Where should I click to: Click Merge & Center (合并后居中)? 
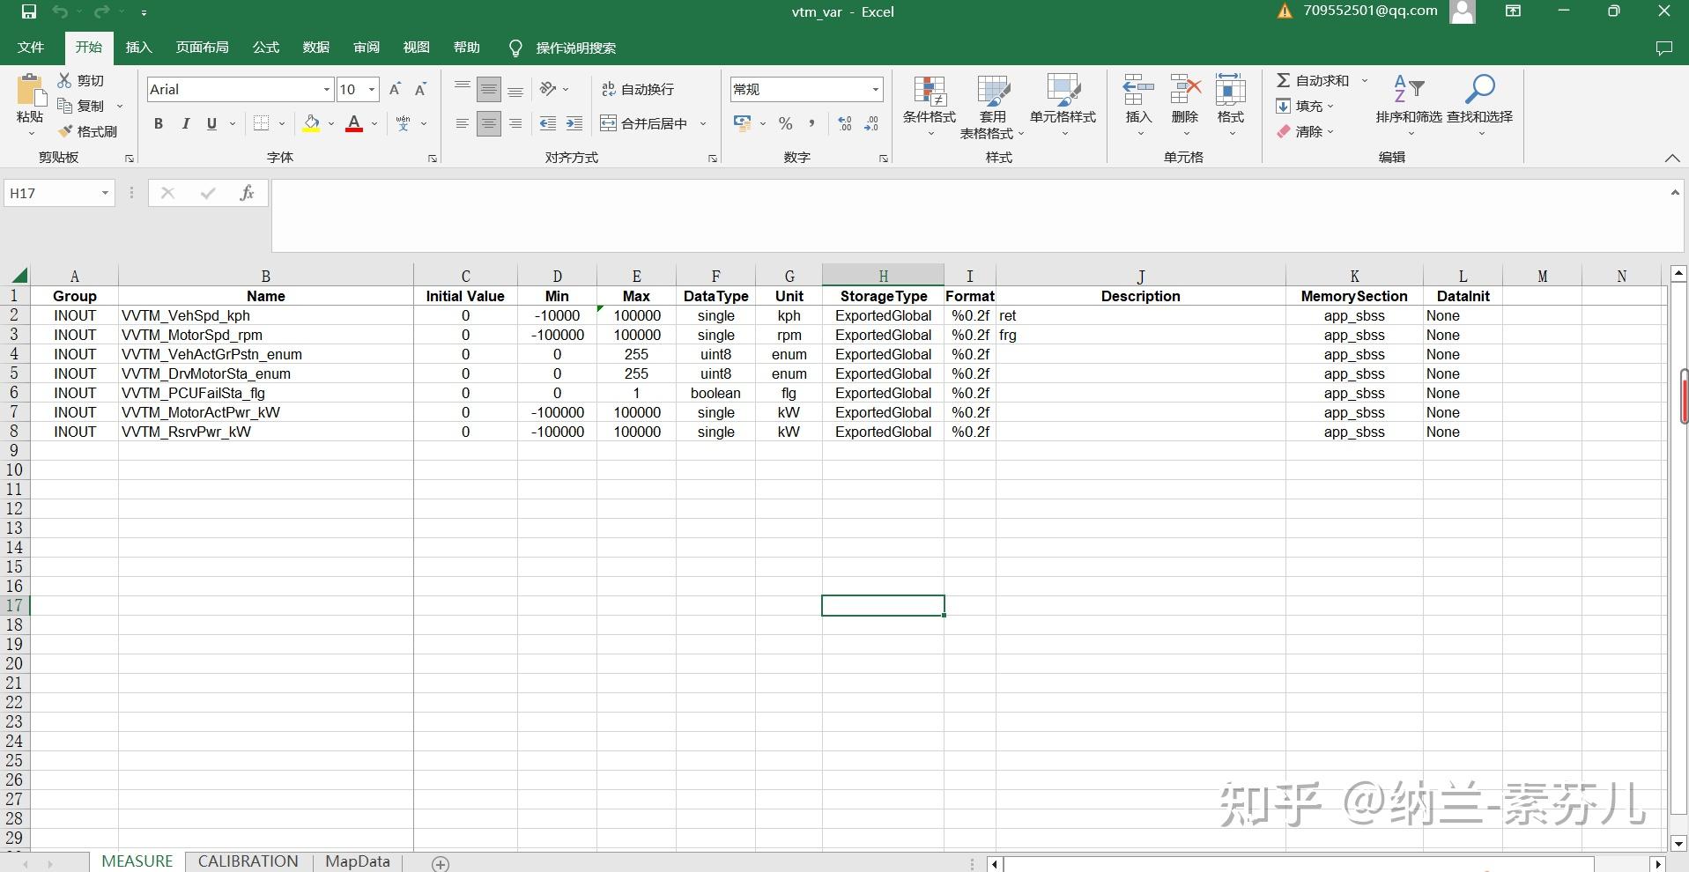(x=652, y=123)
